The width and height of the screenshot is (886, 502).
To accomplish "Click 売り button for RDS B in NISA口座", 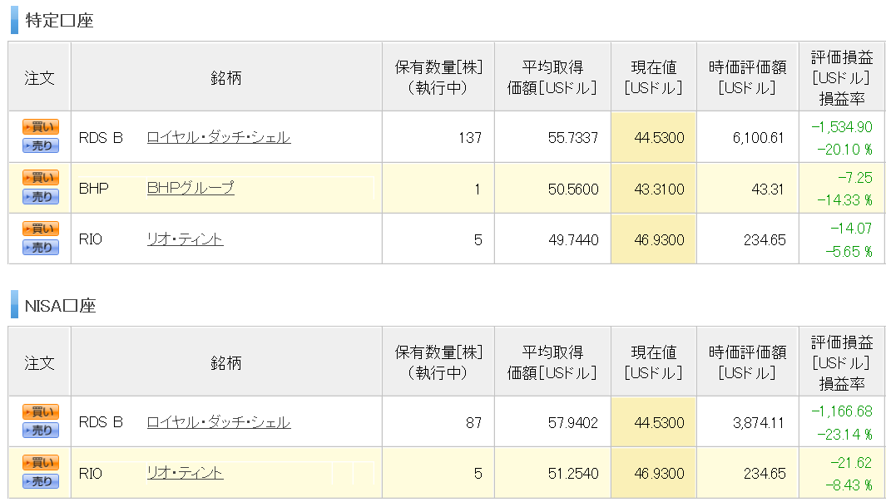I will pos(41,431).
